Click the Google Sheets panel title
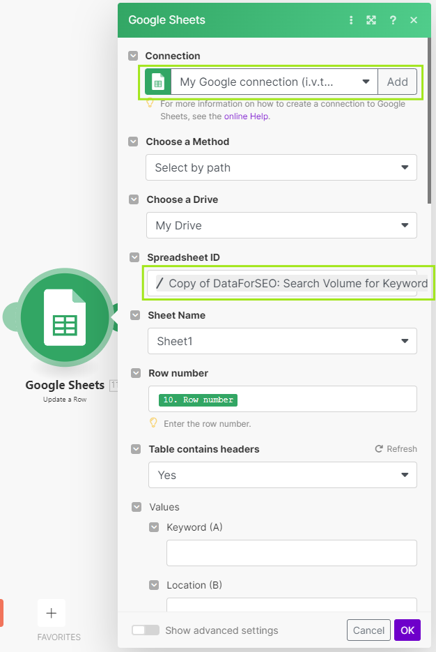 [x=167, y=20]
